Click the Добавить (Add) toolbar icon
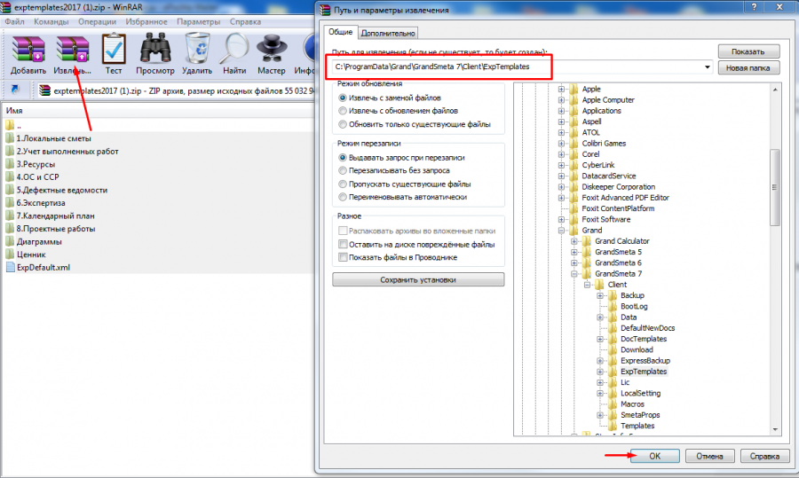This screenshot has width=799, height=478. [28, 50]
